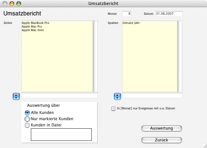Click the Datum field showing 31.08.2007

[x=169, y=14]
